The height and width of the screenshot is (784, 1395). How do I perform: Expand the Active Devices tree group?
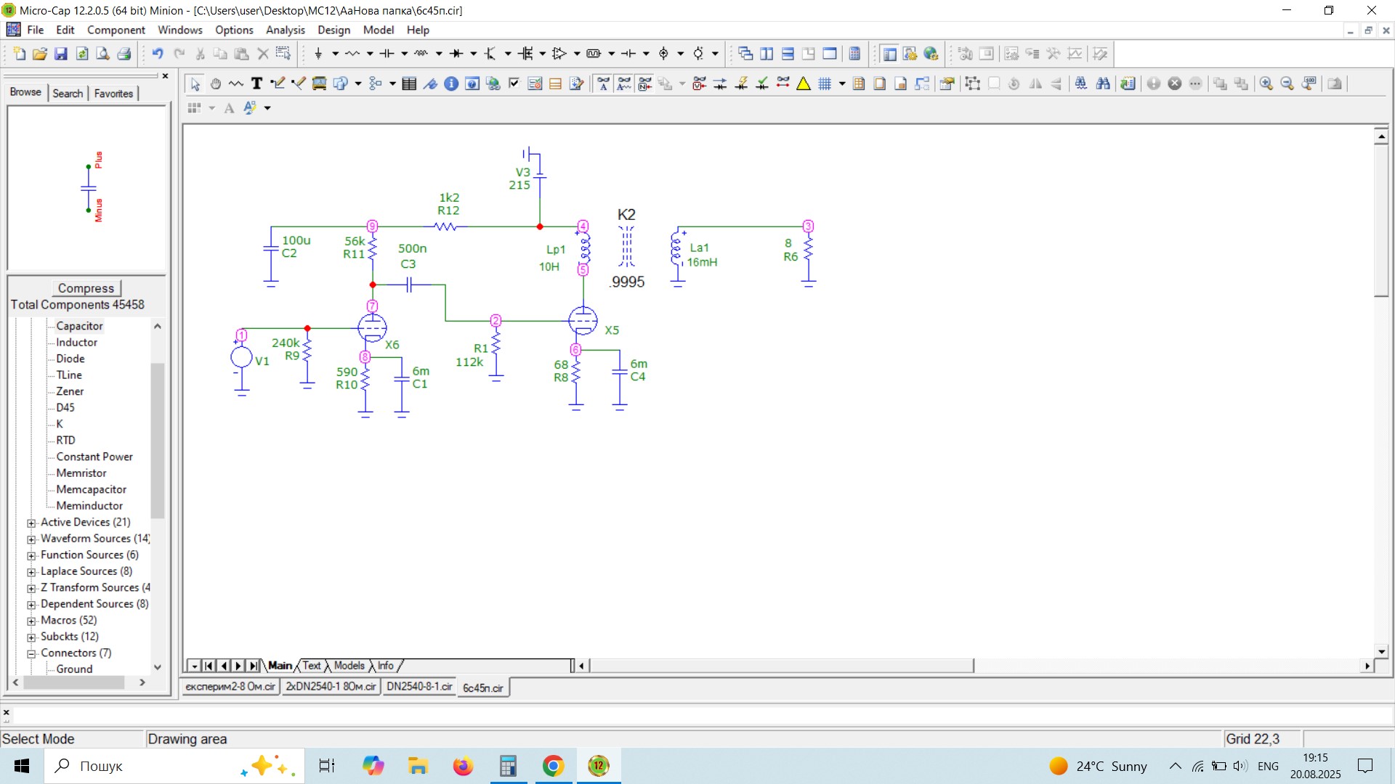tap(31, 523)
